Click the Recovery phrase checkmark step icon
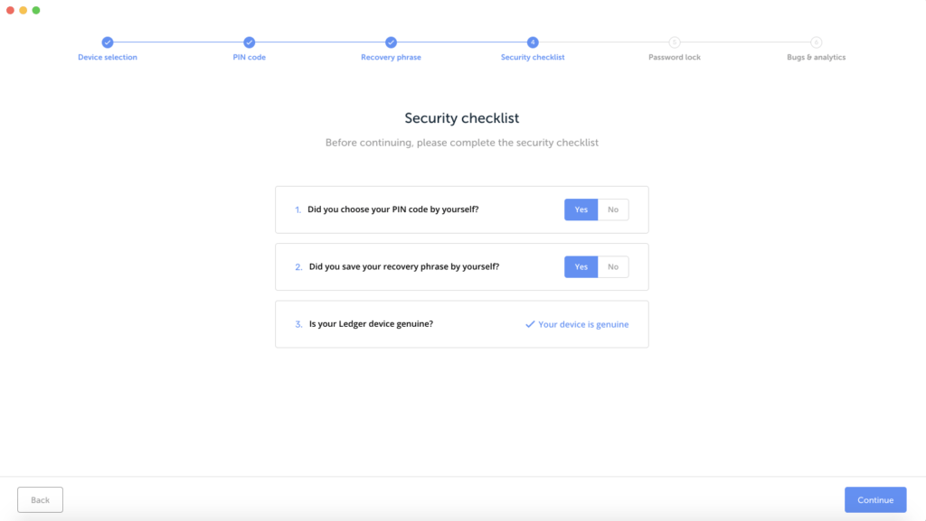The height and width of the screenshot is (521, 926). [x=391, y=42]
